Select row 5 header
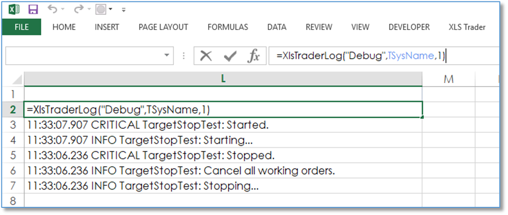508x215 pixels. (13, 155)
